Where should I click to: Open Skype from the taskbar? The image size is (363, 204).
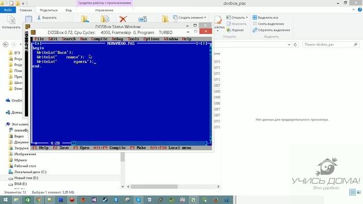click(x=138, y=199)
